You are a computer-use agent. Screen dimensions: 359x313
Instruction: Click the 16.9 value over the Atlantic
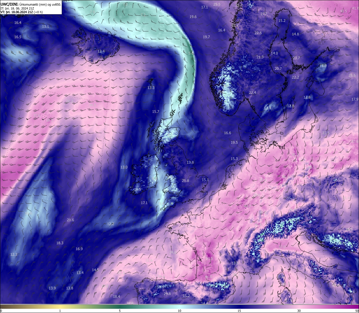point(79,249)
